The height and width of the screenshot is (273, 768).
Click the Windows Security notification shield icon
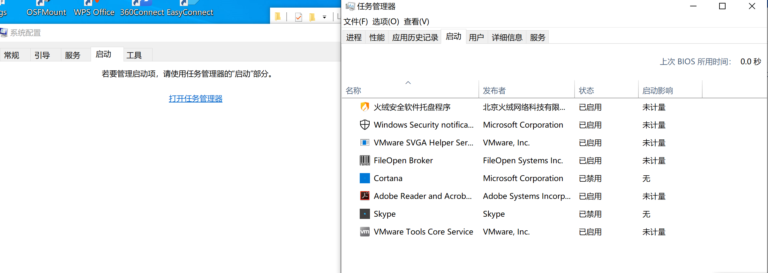(365, 125)
